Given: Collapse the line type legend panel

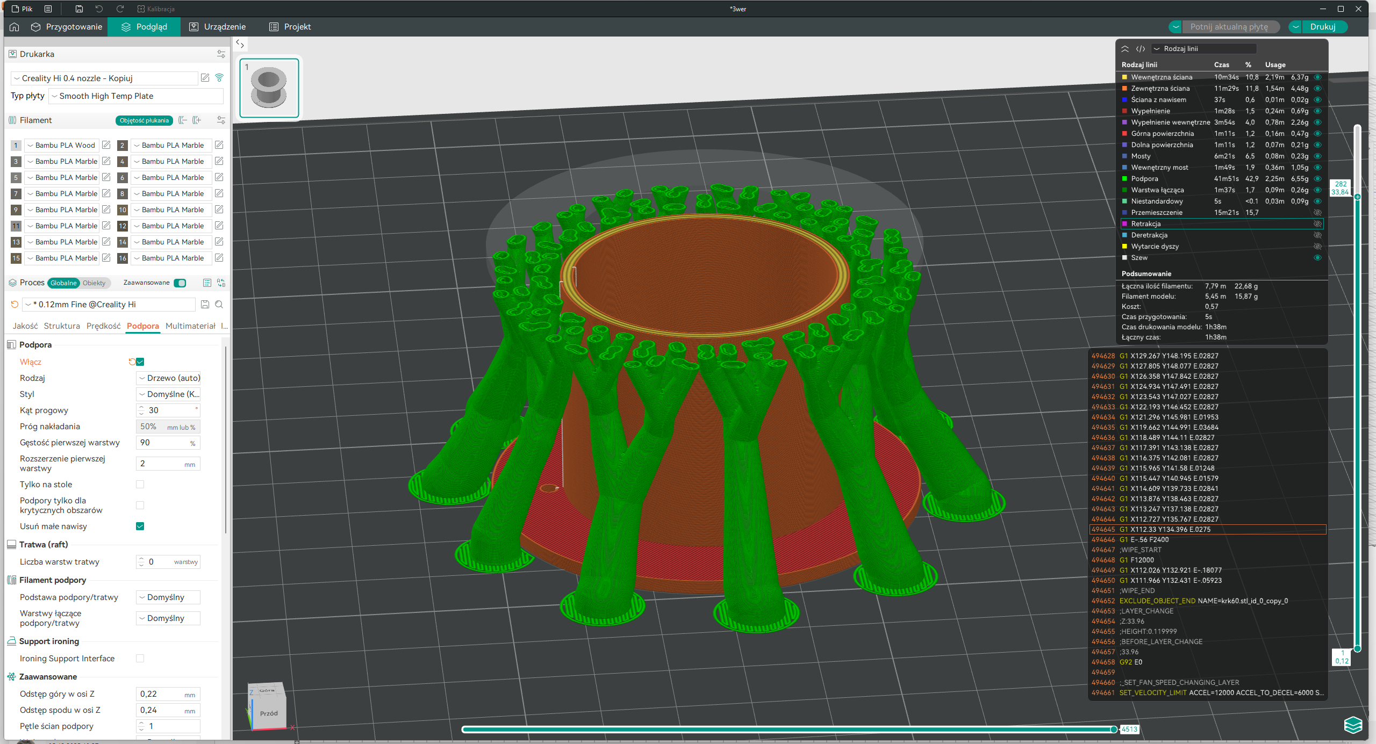Looking at the screenshot, I should tap(1125, 49).
